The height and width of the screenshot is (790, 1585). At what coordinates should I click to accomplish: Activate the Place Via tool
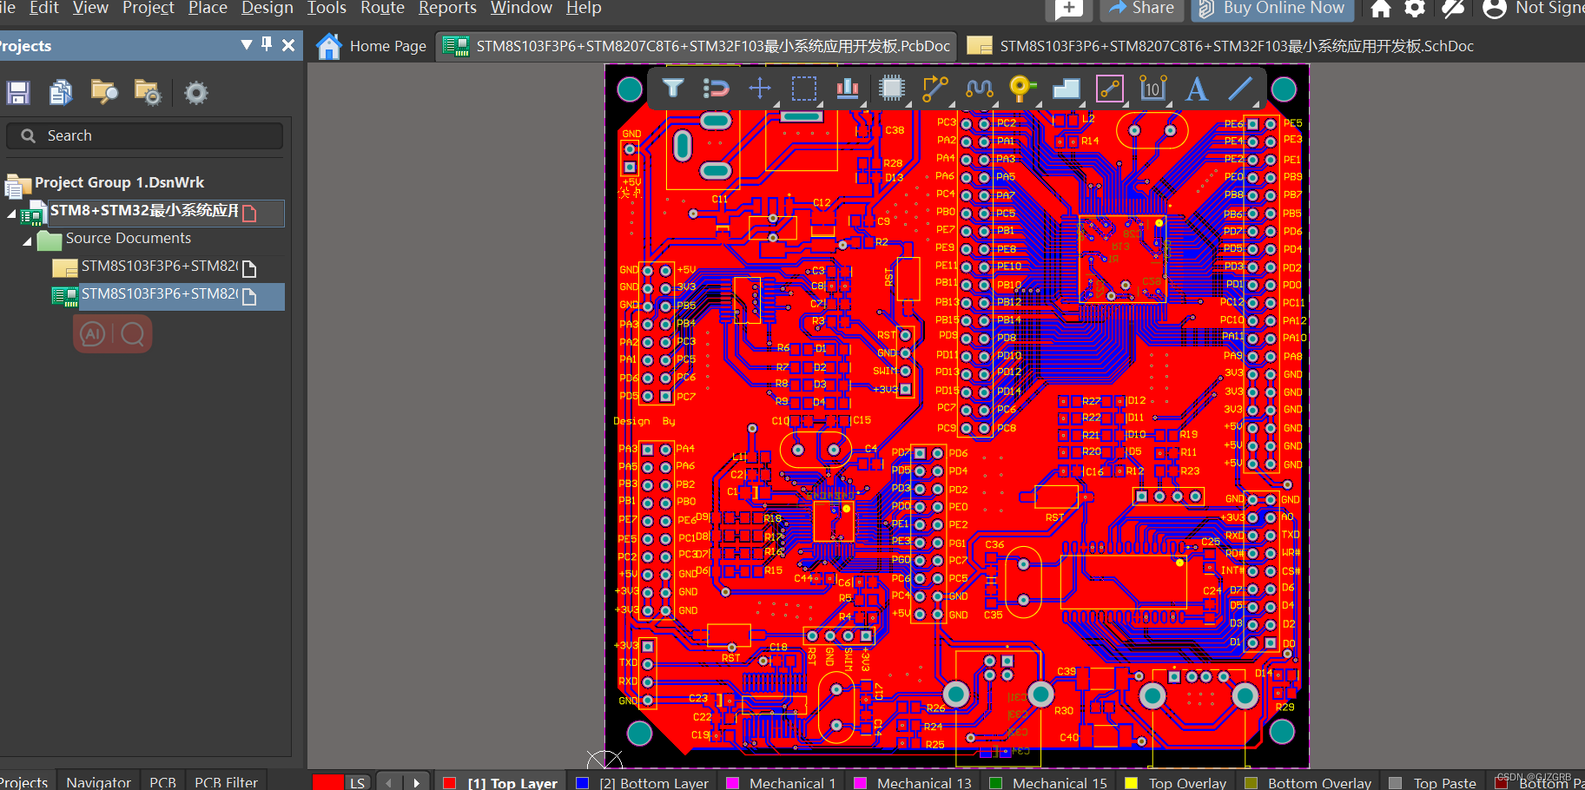click(1022, 89)
